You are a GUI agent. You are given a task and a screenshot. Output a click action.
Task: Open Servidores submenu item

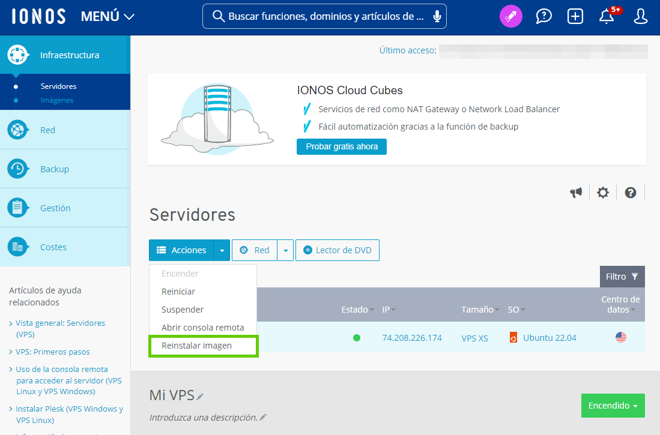pos(58,86)
